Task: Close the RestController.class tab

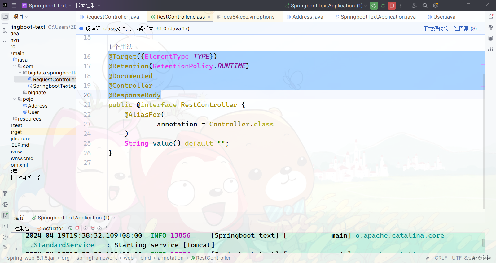Action: point(209,17)
